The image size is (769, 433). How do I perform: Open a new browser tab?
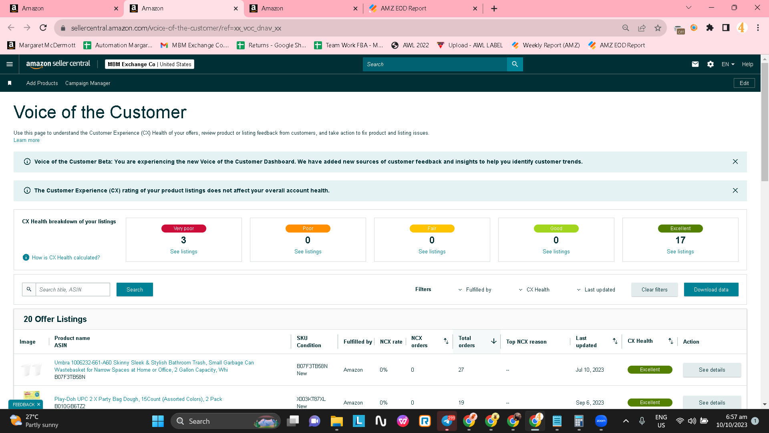coord(494,8)
